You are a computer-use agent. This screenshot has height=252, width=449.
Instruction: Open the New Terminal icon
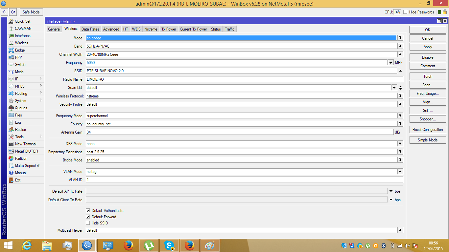pyautogui.click(x=11, y=144)
